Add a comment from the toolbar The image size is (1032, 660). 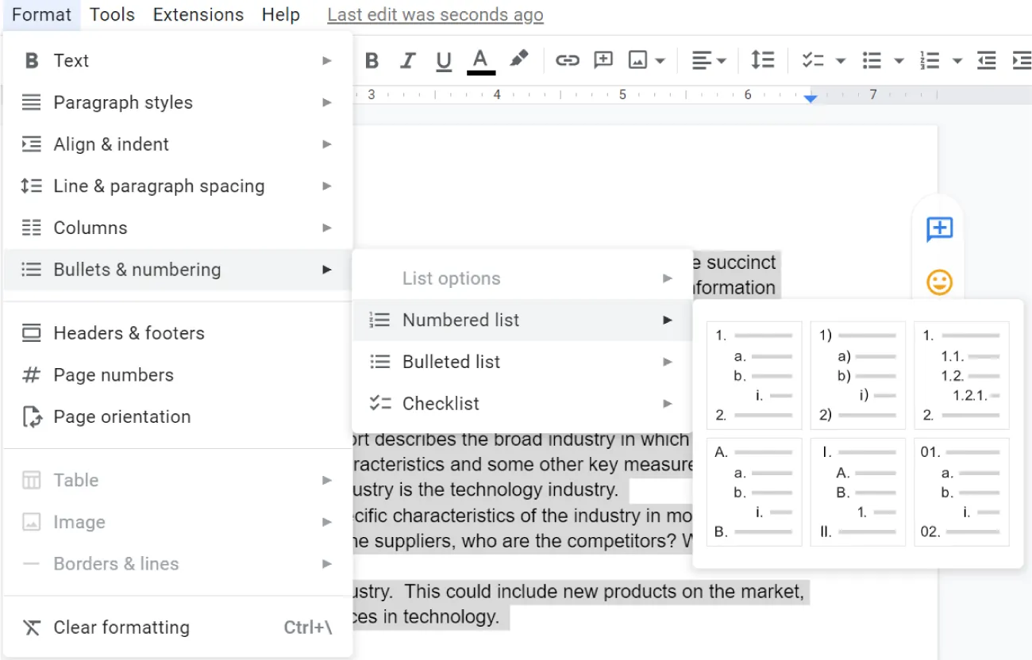pos(603,60)
